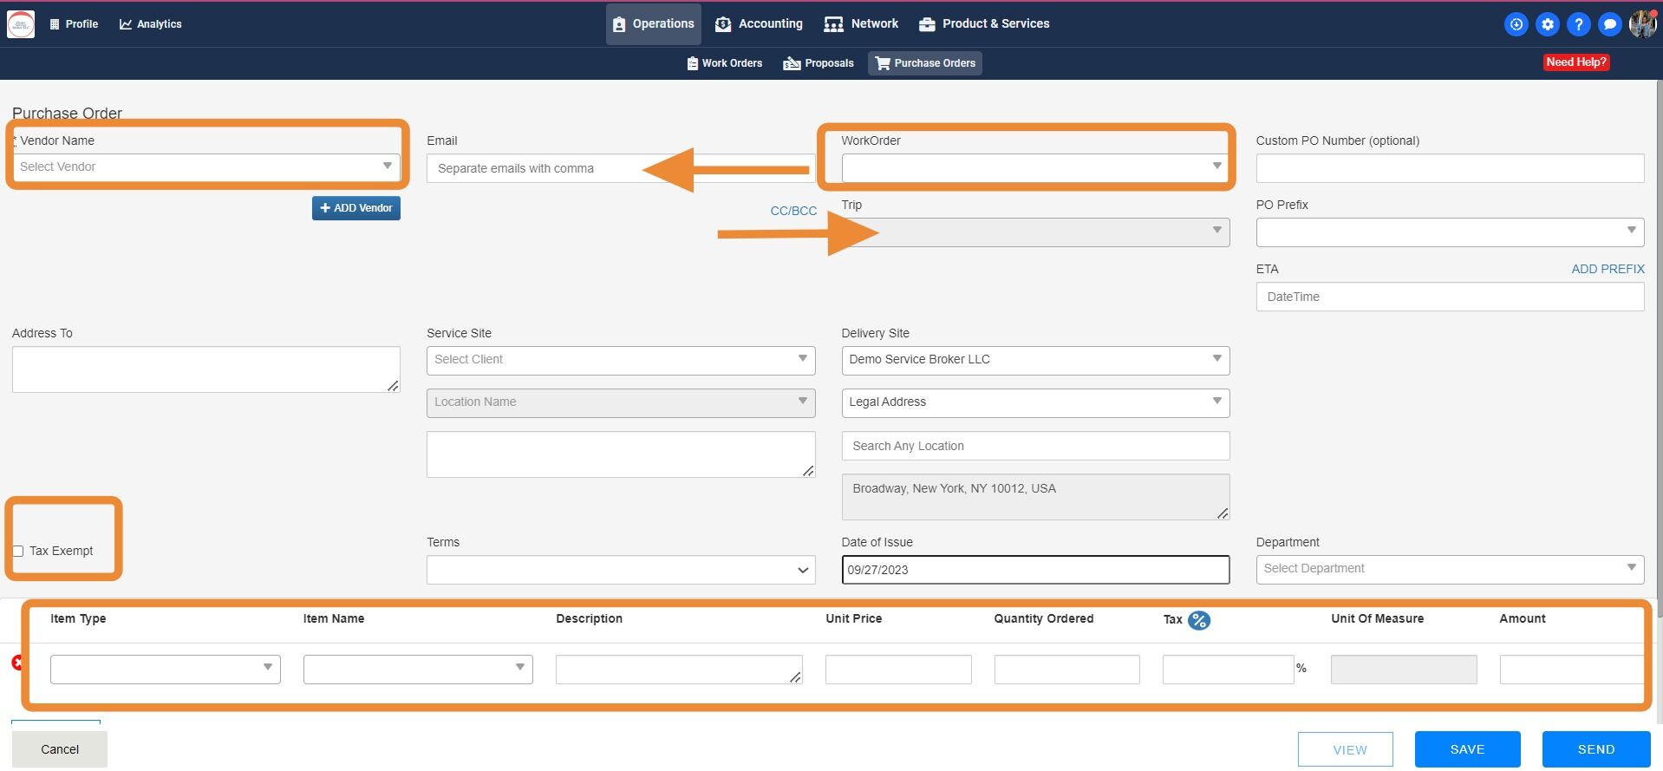Open the Item Type dropdown
The height and width of the screenshot is (771, 1663).
[x=166, y=669]
